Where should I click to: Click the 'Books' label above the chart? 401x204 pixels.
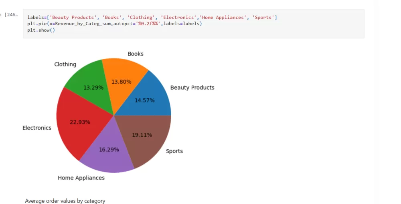tap(135, 54)
